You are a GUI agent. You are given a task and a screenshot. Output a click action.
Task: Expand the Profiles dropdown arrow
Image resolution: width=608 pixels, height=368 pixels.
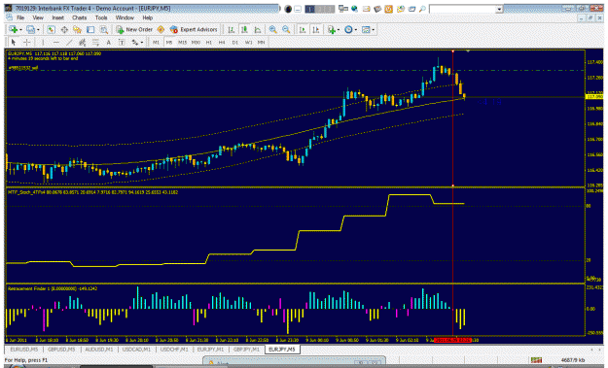(x=38, y=30)
